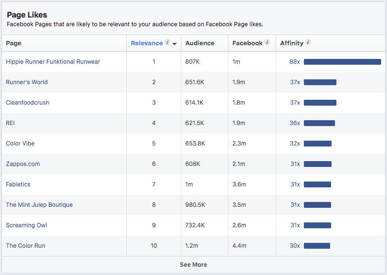The height and width of the screenshot is (275, 387).
Task: Click the 88x affinity bar for Hippie Runner
Action: pos(342,62)
